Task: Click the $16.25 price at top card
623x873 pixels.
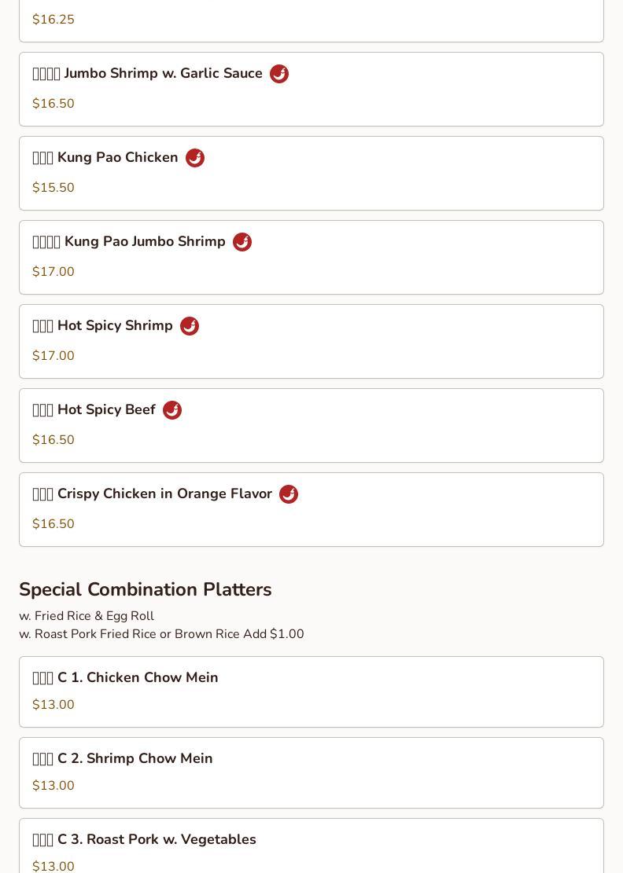Action: (53, 20)
